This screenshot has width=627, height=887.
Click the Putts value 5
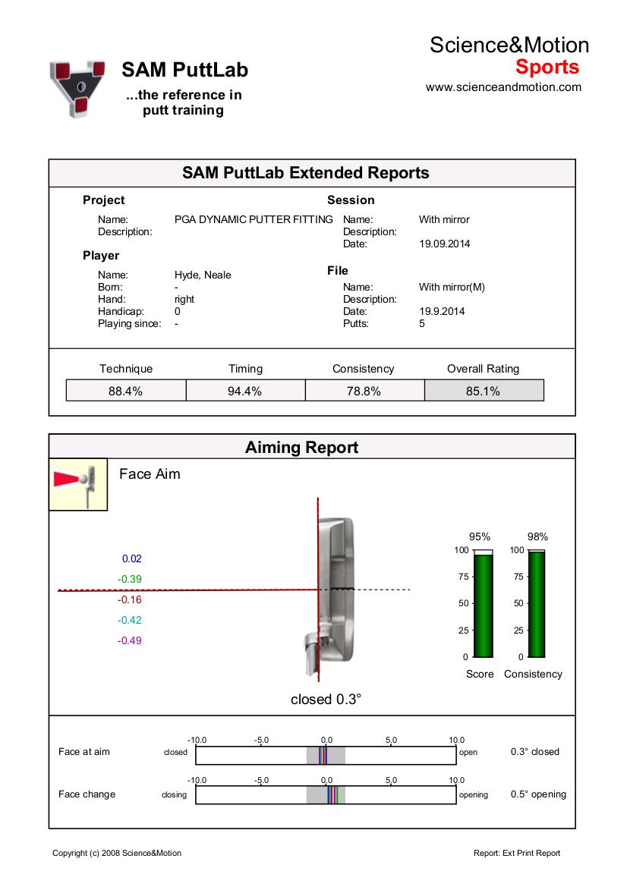point(421,323)
